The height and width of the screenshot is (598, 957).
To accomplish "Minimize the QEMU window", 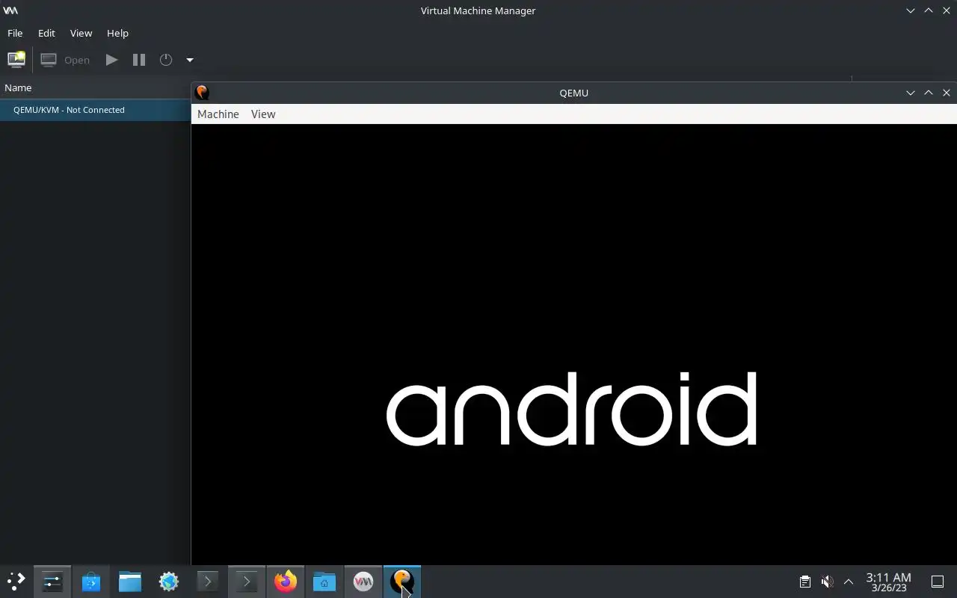I will click(911, 93).
